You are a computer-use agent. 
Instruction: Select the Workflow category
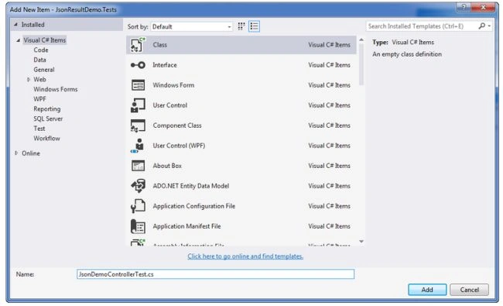(x=47, y=139)
